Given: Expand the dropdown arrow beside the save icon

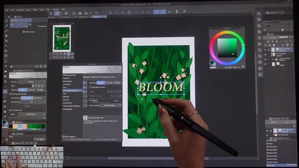Looking at the screenshot, I should [x=91, y=13].
